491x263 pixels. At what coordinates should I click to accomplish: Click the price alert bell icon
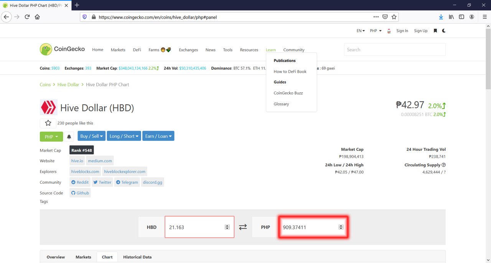coord(69,136)
